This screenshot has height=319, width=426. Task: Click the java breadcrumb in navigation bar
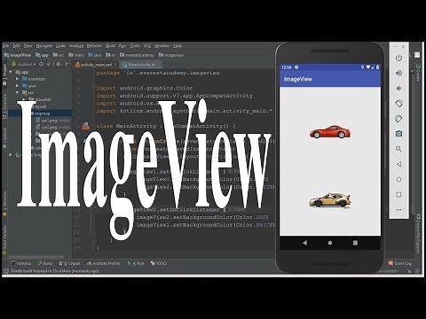(x=95, y=55)
